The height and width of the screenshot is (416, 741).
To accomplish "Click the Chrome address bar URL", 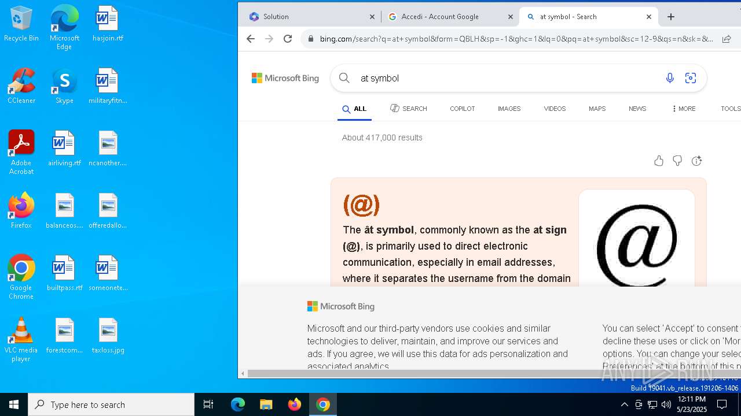I will [x=516, y=39].
